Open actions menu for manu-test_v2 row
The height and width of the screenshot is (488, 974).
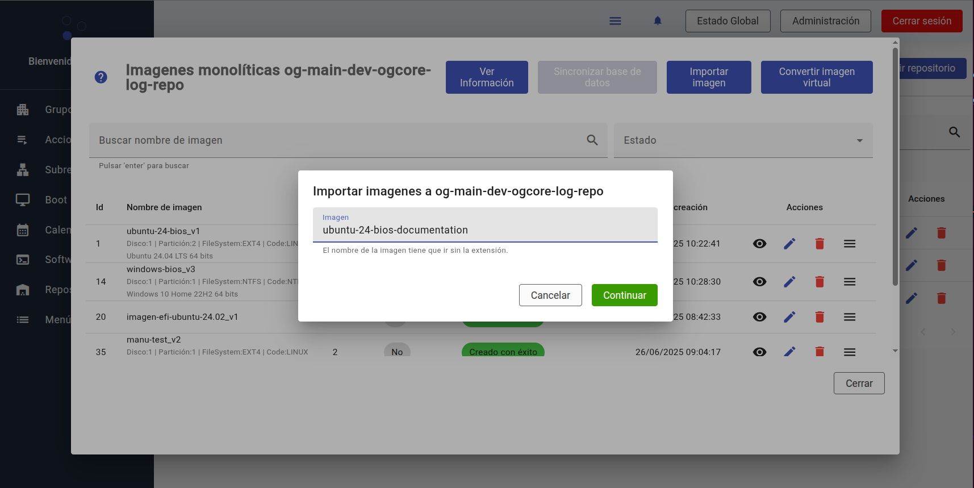coord(849,352)
